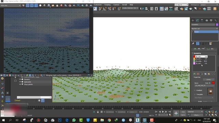Open Rendered Frame Window icon
This screenshot has width=219, height=123.
(x=186, y=9)
